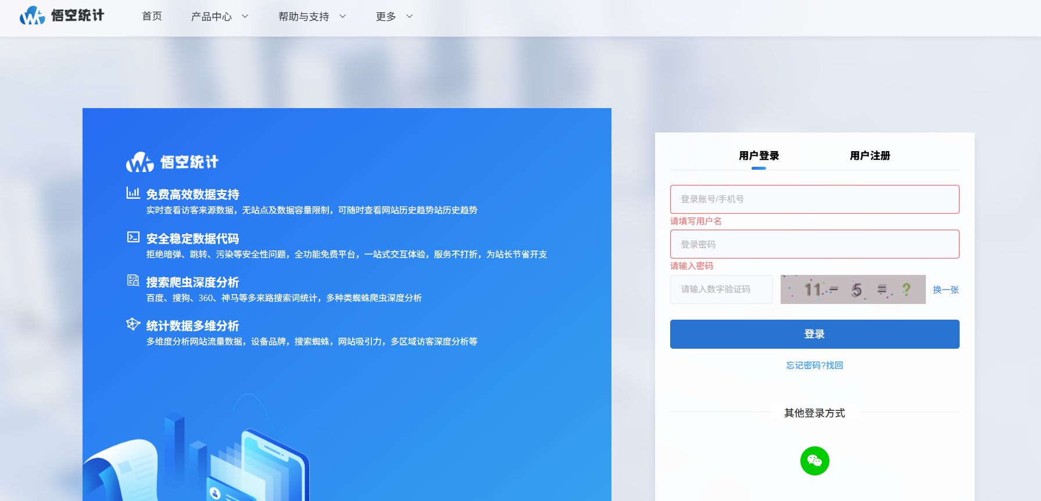
Task: Open the 产品中心 menu
Action: pos(212,17)
